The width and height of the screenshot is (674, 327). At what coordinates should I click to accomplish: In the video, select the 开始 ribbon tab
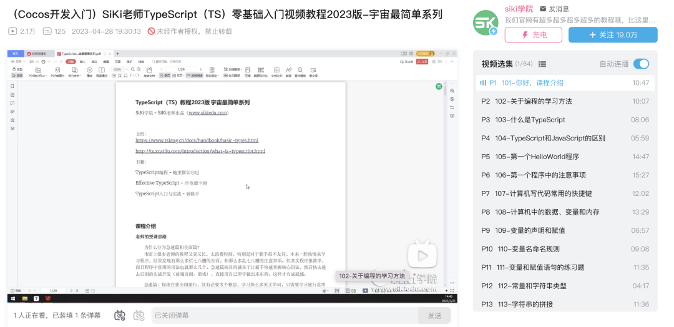click(71, 61)
